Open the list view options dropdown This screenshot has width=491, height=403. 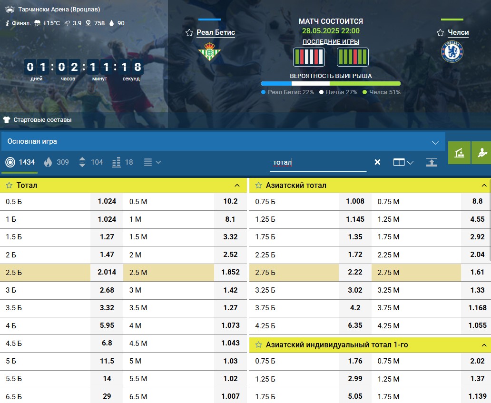coord(152,162)
